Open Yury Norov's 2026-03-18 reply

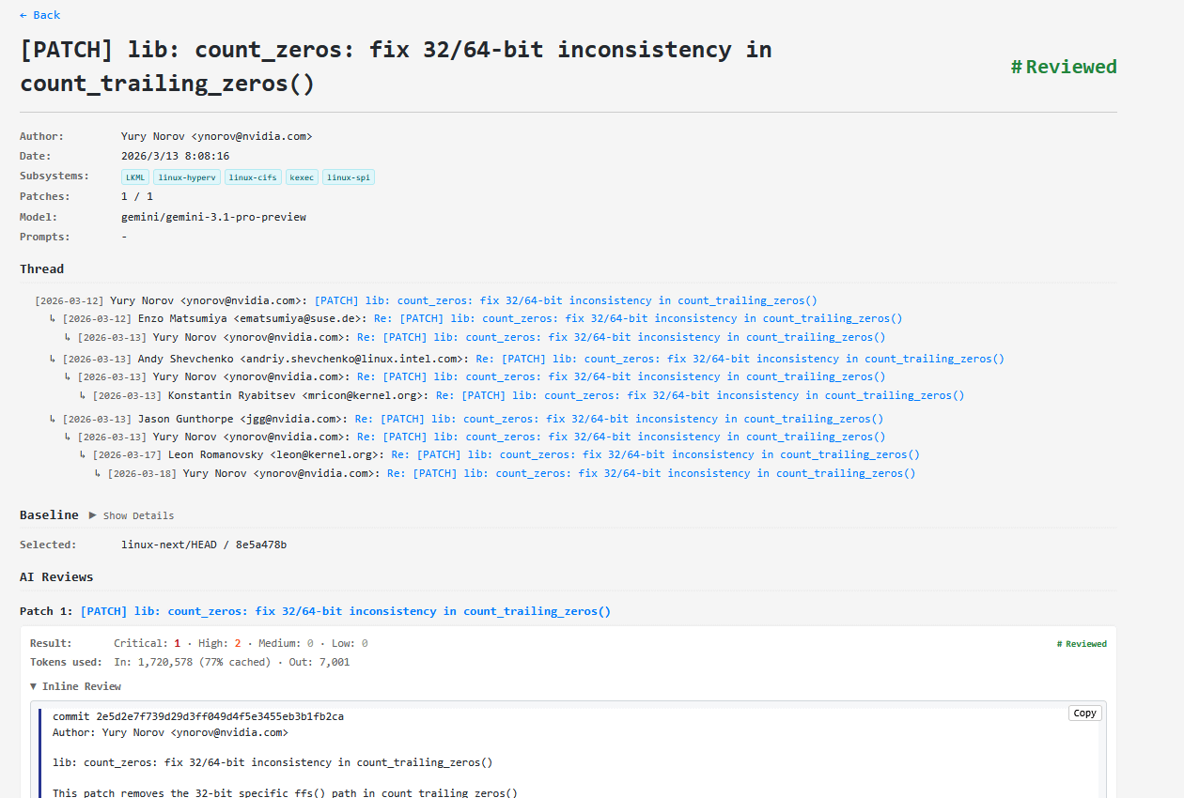point(650,474)
